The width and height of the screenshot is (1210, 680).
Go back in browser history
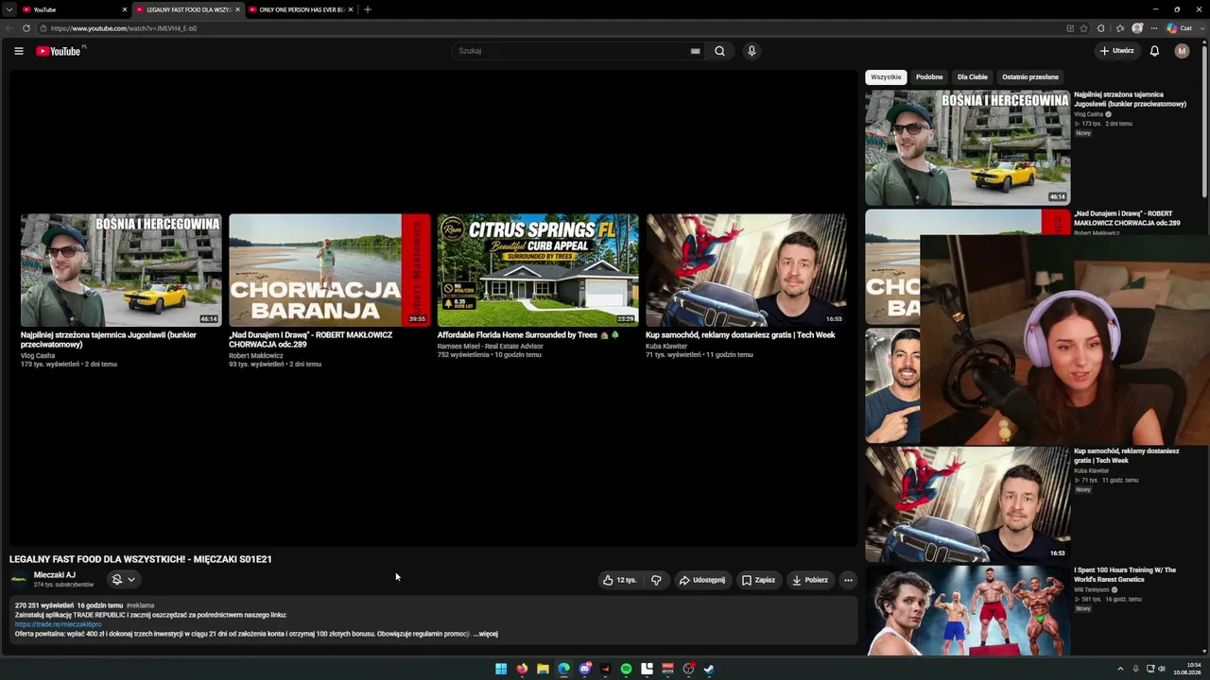click(x=9, y=28)
